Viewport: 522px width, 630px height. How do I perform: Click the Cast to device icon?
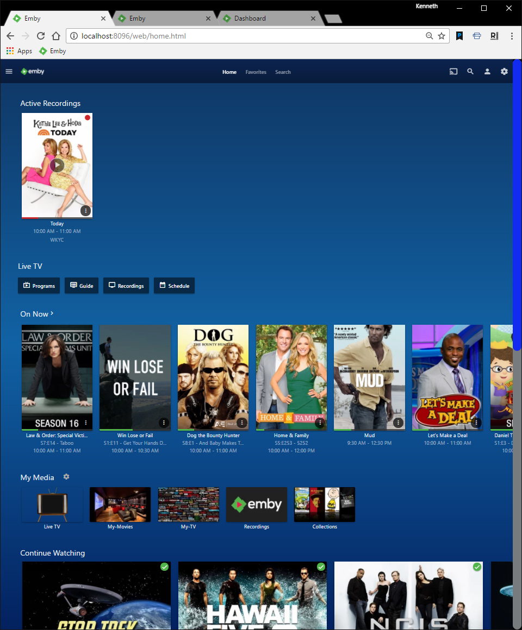click(453, 72)
